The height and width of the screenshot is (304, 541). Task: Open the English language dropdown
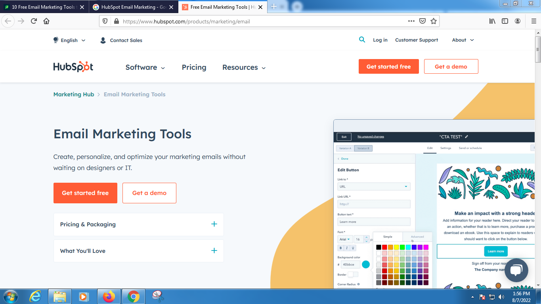(69, 40)
